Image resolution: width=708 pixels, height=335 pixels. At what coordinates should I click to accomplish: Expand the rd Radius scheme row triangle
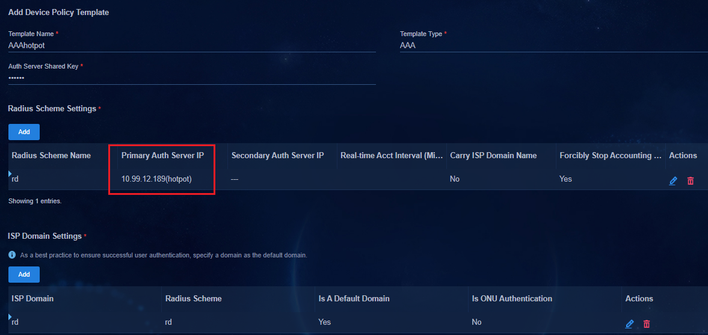pos(10,174)
